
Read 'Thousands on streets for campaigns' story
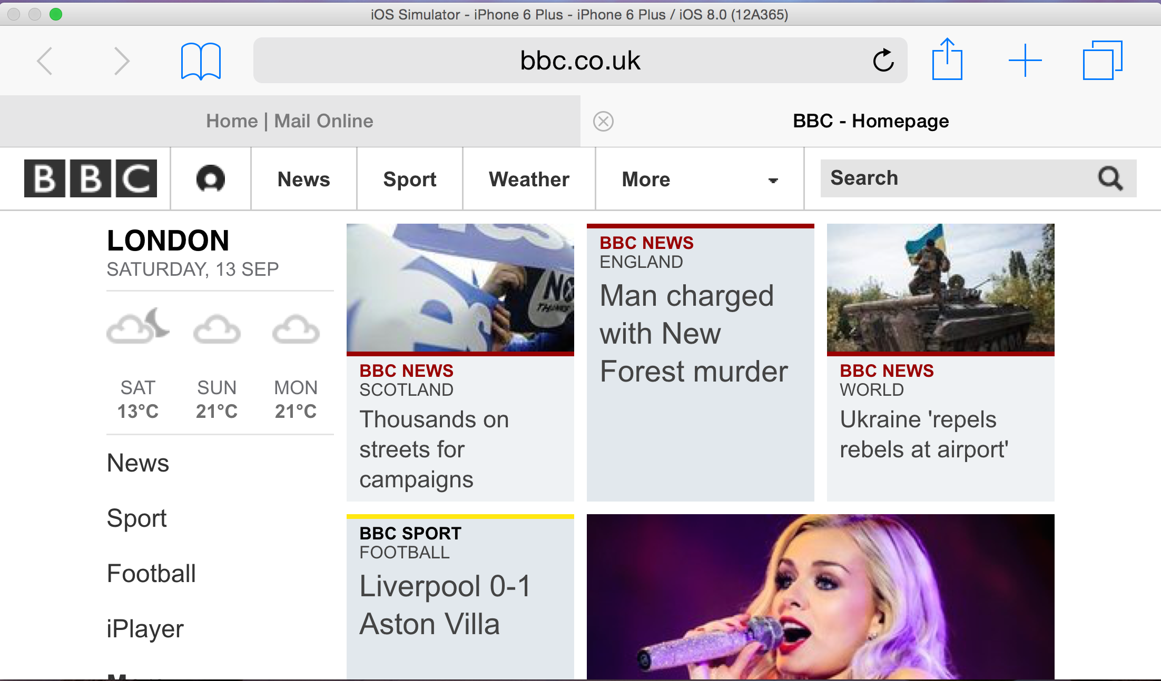point(434,449)
